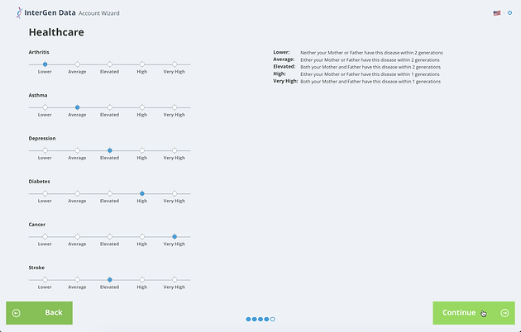The height and width of the screenshot is (332, 521).
Task: Mark Diabetes risk as Average
Action: (77, 193)
